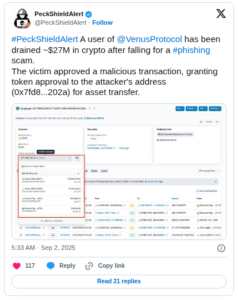Click the Reply text label

(67, 265)
